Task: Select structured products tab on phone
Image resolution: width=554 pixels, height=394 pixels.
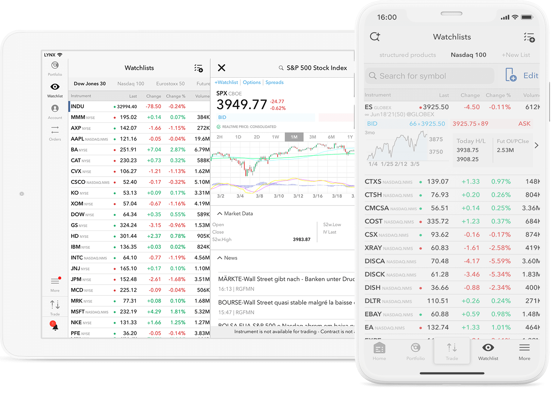Action: click(408, 55)
